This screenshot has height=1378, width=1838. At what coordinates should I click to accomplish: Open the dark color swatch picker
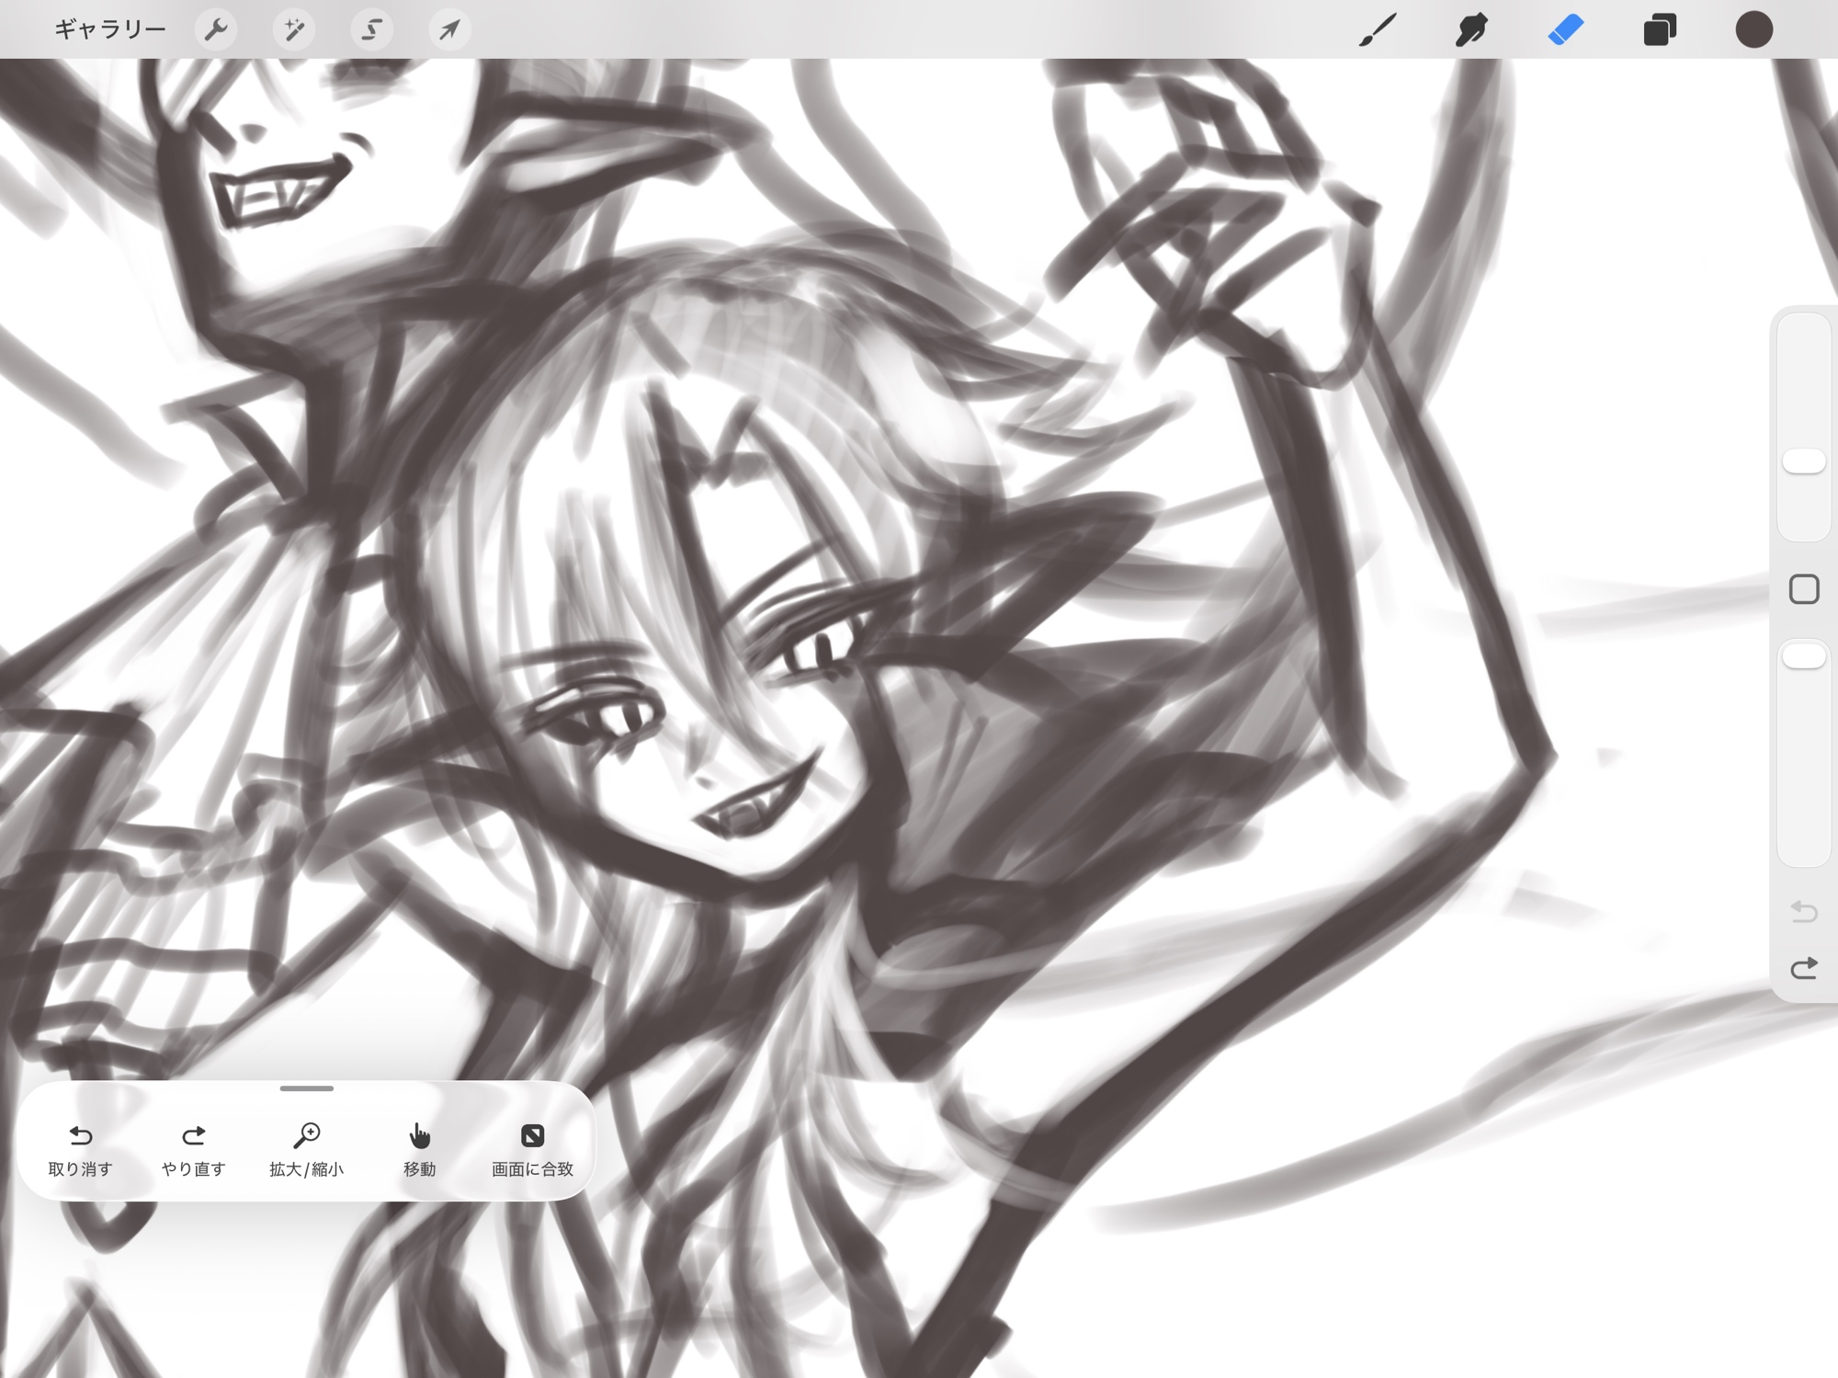pos(1753,29)
